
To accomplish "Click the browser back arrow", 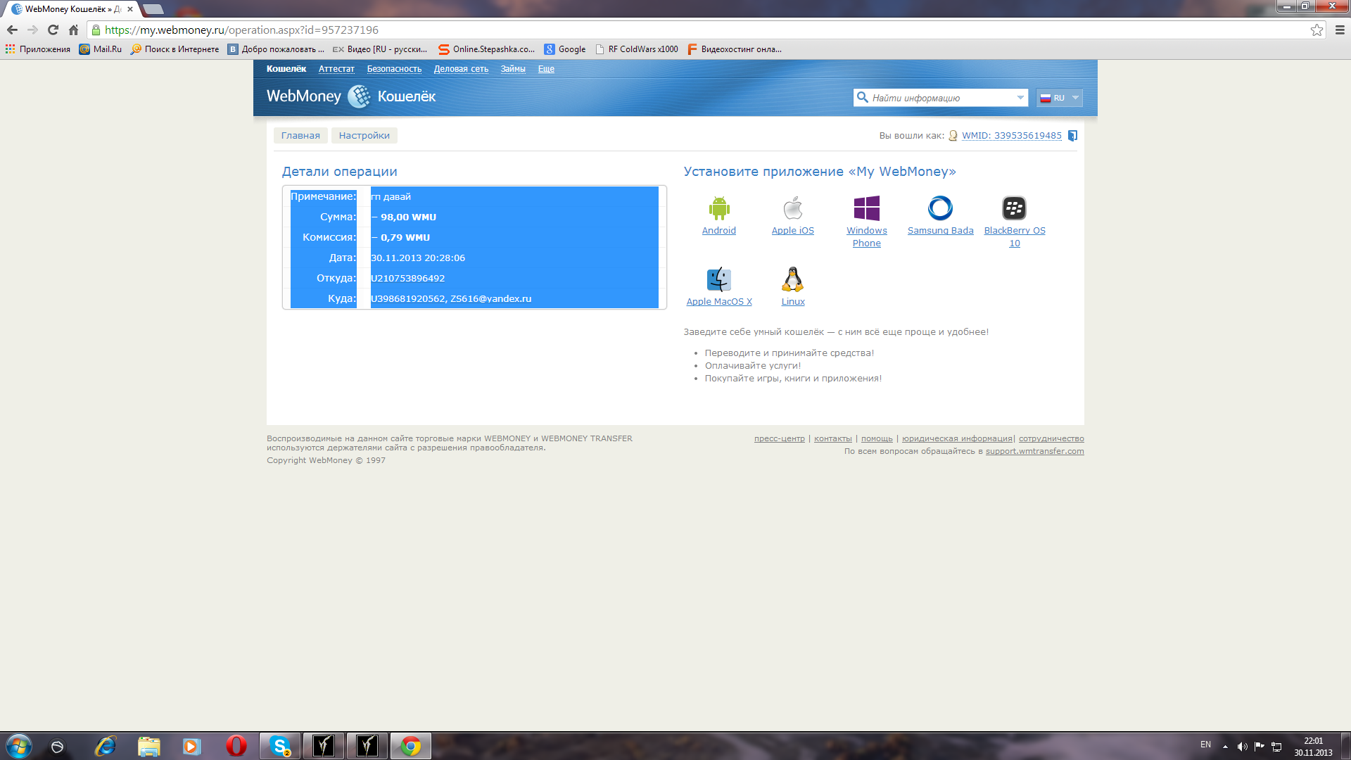I will pyautogui.click(x=12, y=30).
